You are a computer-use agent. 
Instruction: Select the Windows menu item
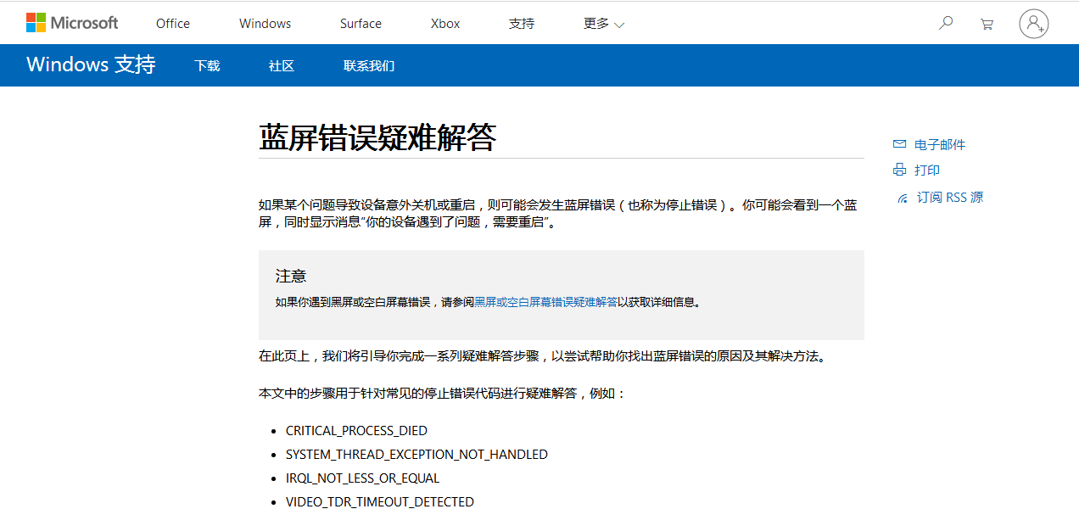click(x=264, y=23)
